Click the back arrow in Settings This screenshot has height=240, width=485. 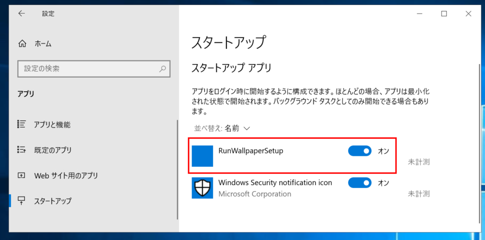click(21, 14)
